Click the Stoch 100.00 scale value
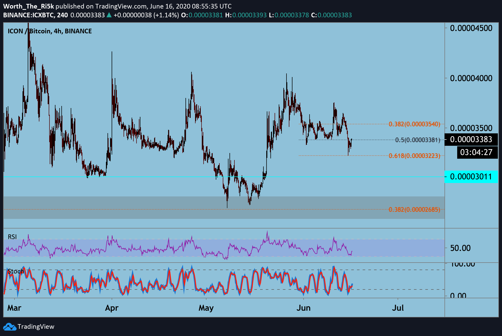This screenshot has height=336, width=502. pyautogui.click(x=463, y=265)
